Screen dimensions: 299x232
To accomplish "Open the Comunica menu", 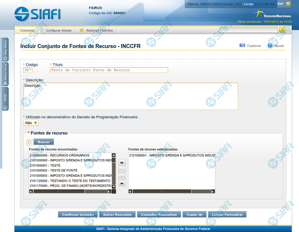I will [x=27, y=30].
